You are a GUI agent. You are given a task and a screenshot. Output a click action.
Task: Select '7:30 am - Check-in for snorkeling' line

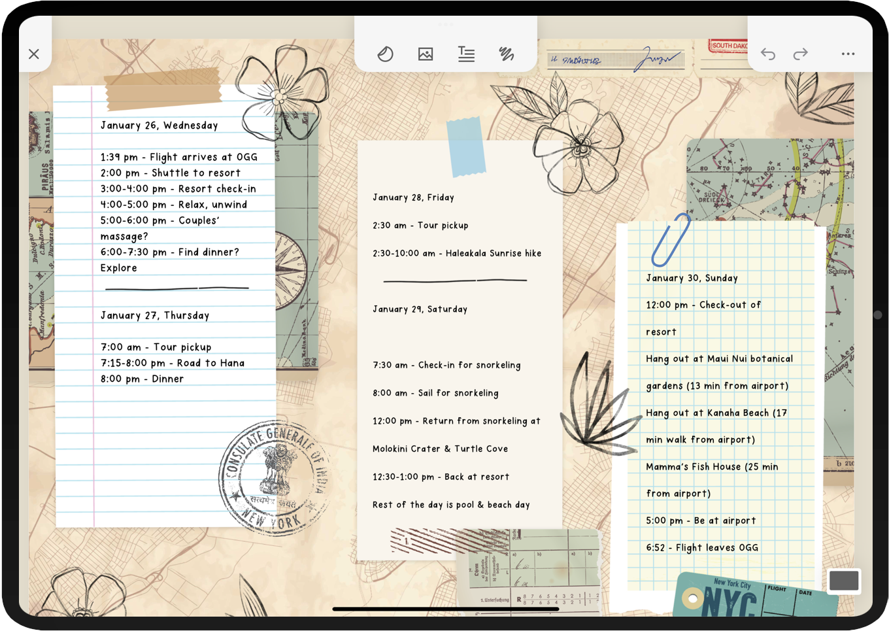tap(446, 365)
